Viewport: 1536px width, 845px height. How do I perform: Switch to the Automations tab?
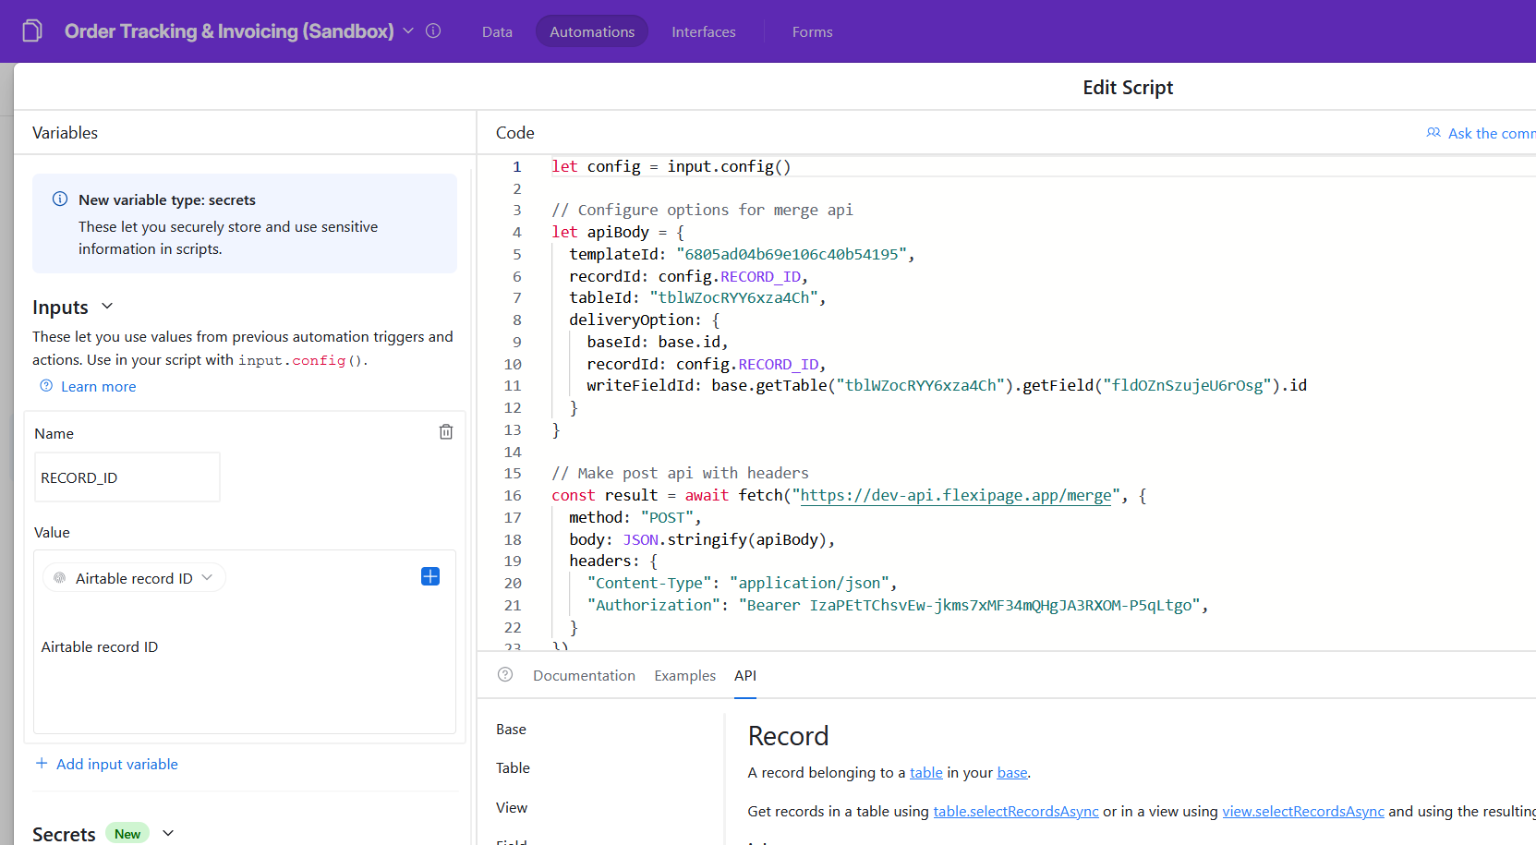pos(592,31)
